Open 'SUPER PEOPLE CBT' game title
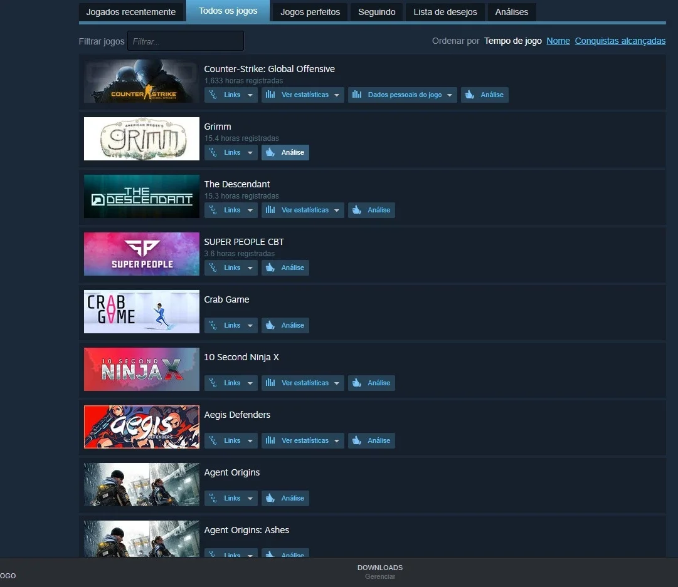This screenshot has height=587, width=678. coord(244,242)
